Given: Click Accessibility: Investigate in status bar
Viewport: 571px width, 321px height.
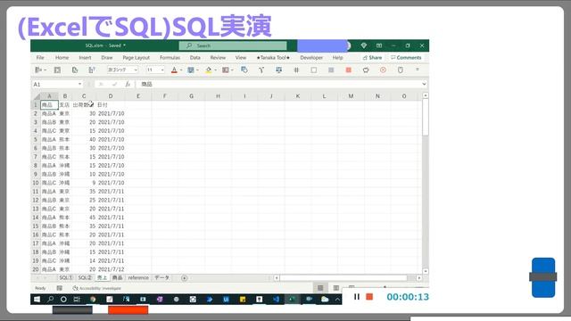Looking at the screenshot, I should pos(97,288).
